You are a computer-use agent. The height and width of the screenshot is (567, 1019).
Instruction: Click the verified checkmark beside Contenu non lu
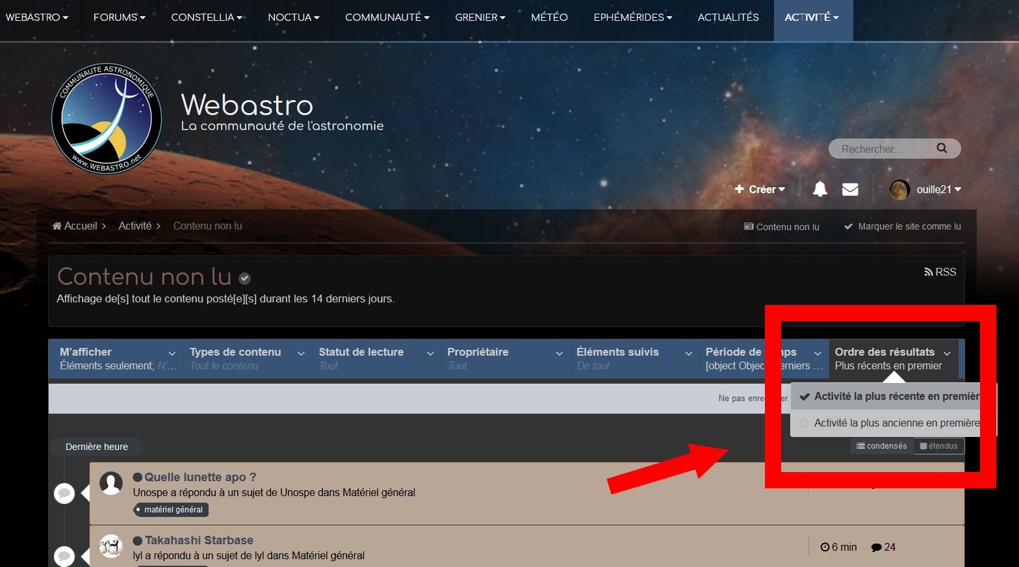pos(244,278)
